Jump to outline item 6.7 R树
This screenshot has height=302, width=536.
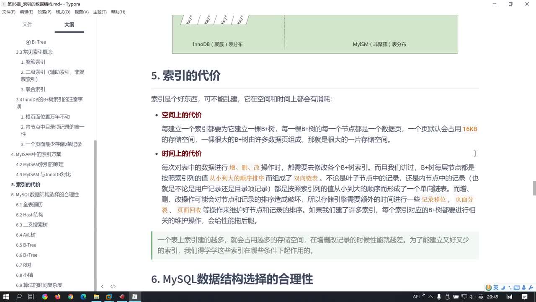tap(23, 265)
